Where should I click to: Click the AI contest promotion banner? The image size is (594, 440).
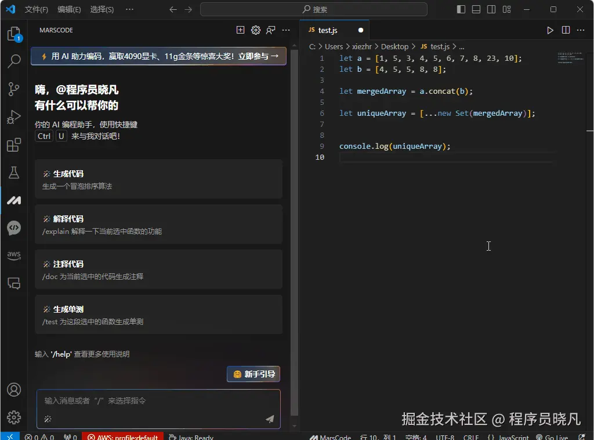point(158,56)
